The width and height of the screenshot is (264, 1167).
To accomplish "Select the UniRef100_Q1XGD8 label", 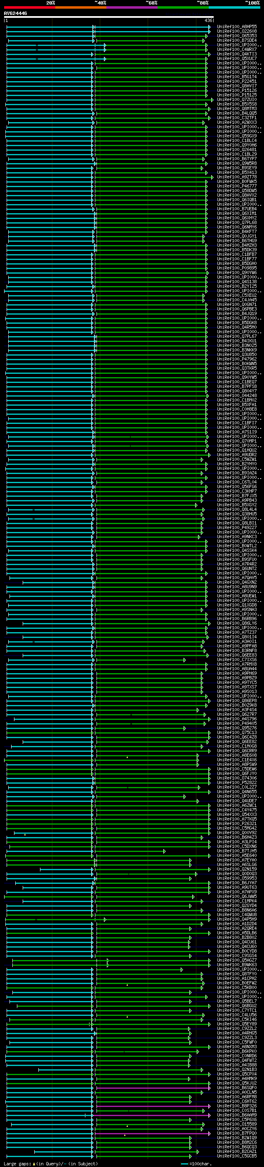I will click(237, 605).
